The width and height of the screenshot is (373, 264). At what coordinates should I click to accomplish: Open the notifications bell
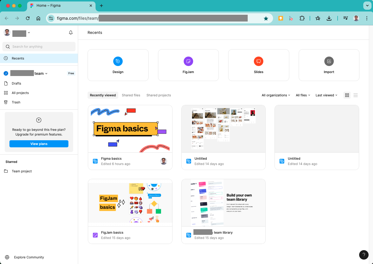point(71,32)
